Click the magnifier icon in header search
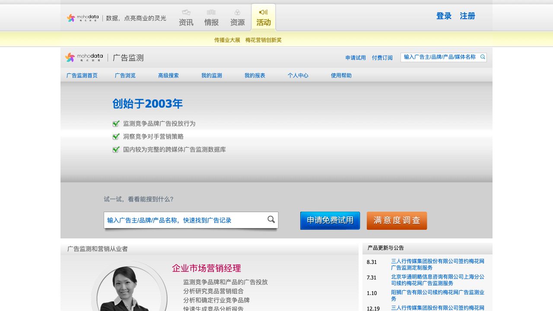Viewport: 553px width, 311px height. (483, 57)
